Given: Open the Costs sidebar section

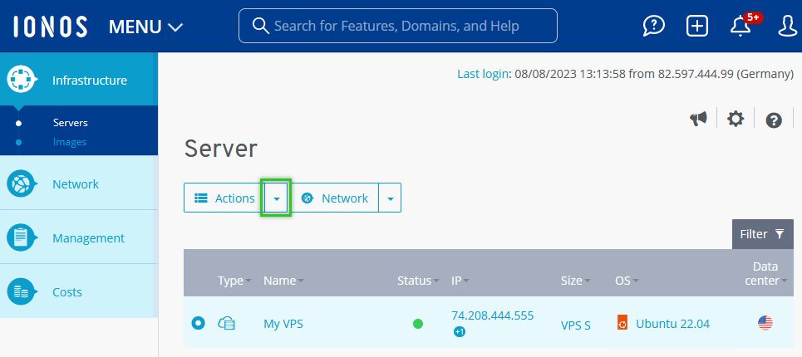Looking at the screenshot, I should click(66, 292).
